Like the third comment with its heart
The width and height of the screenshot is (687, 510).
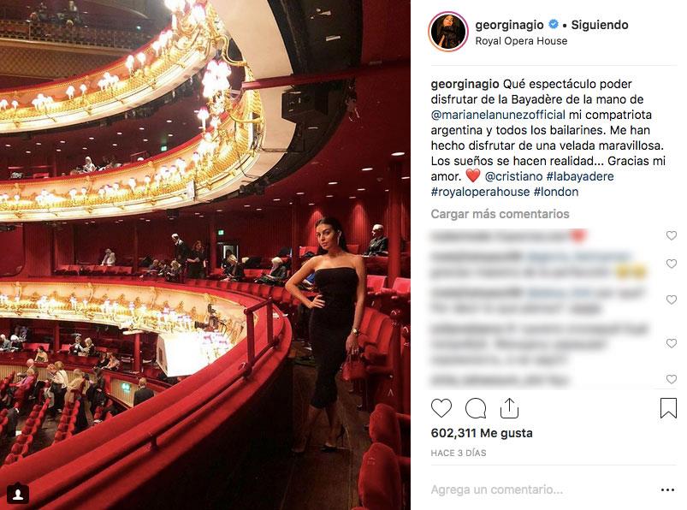tap(672, 300)
